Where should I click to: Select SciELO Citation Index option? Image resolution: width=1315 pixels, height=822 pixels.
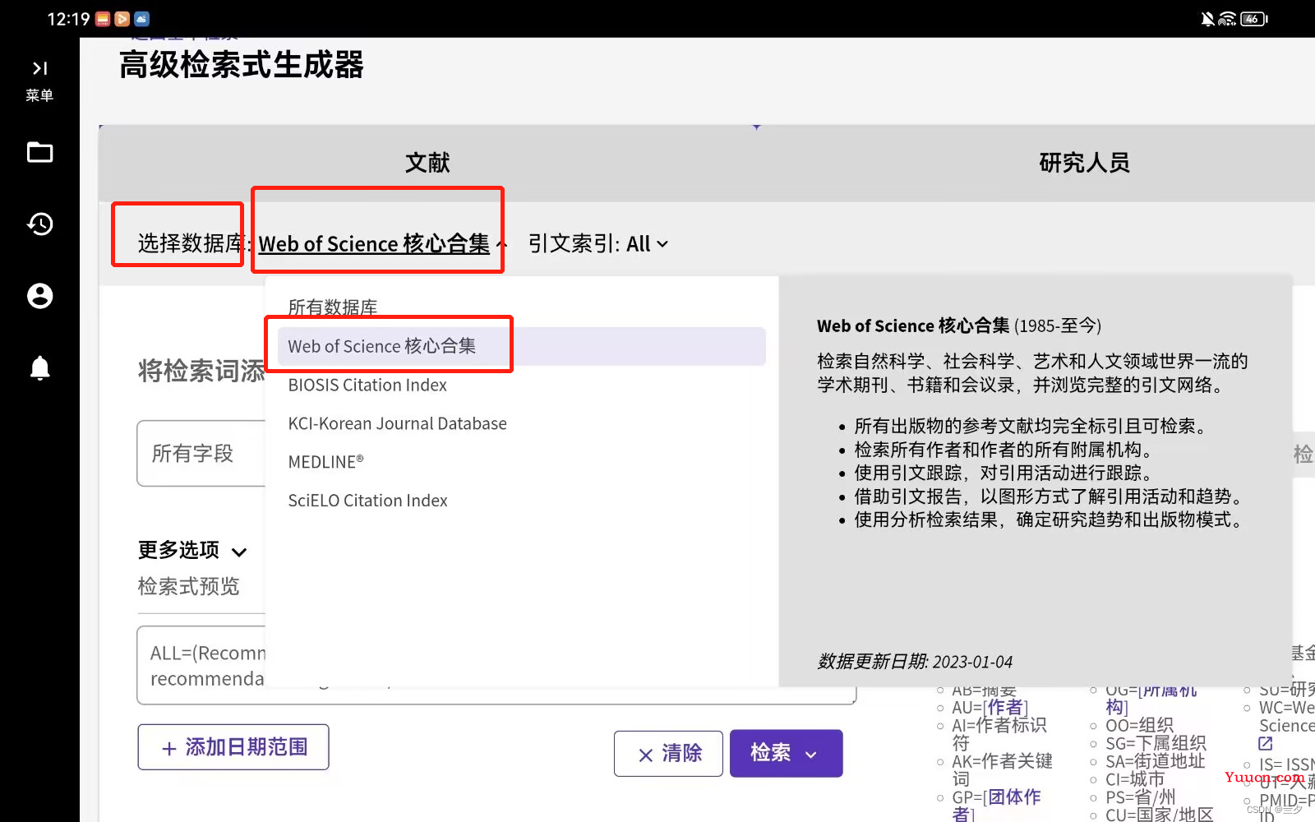(x=367, y=501)
